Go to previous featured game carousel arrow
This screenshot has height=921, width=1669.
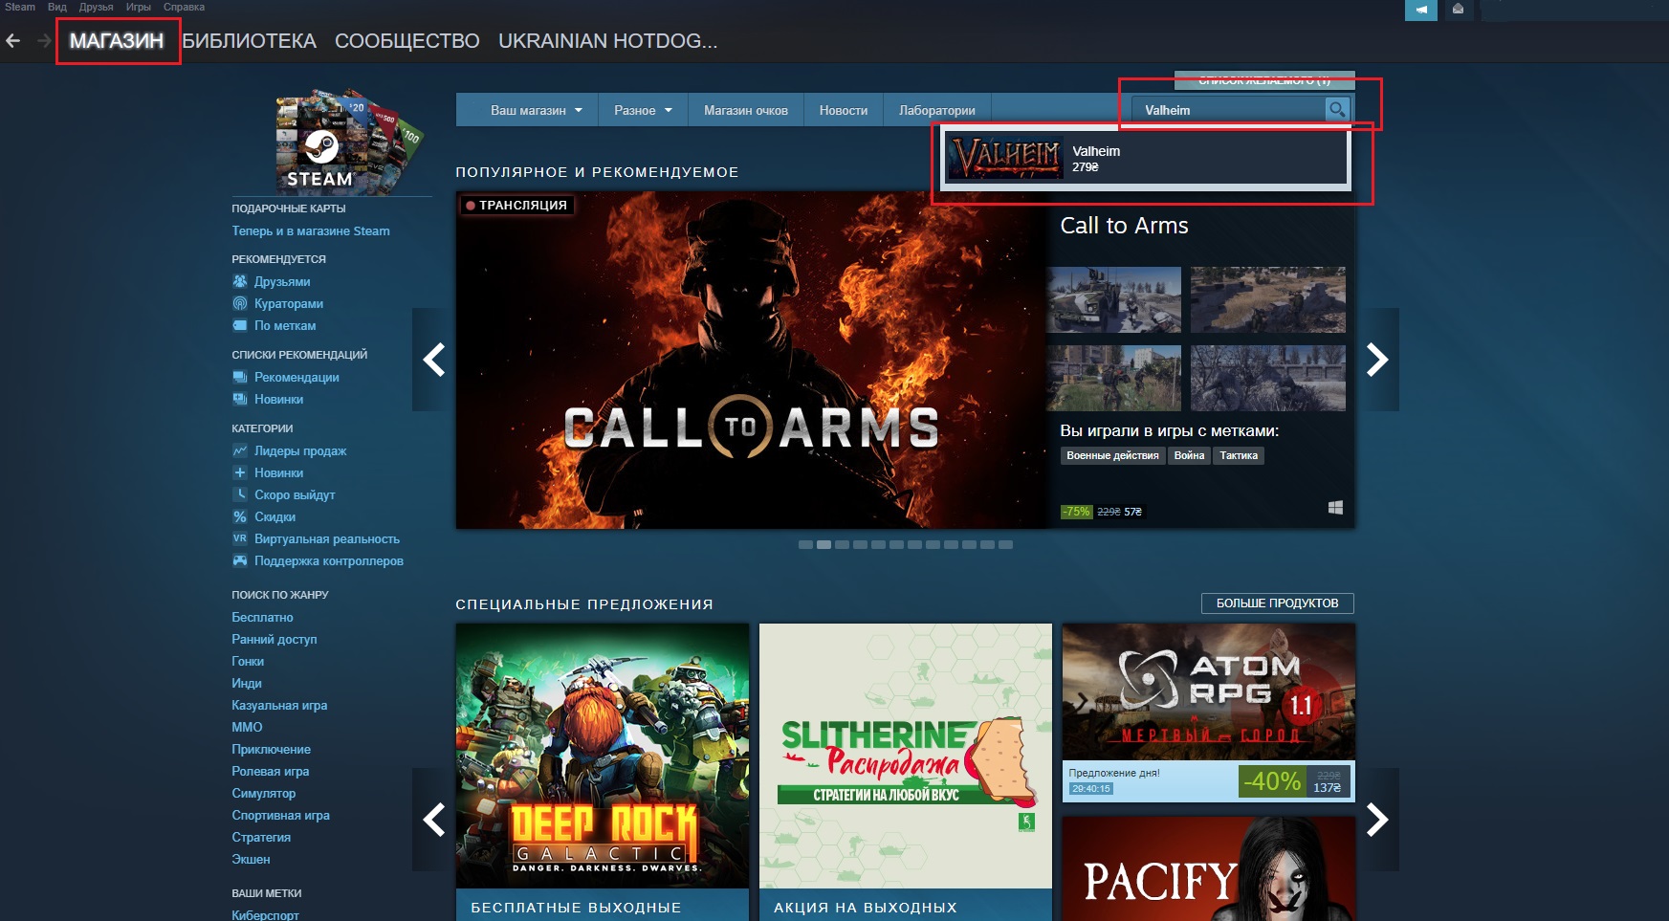pyautogui.click(x=434, y=360)
